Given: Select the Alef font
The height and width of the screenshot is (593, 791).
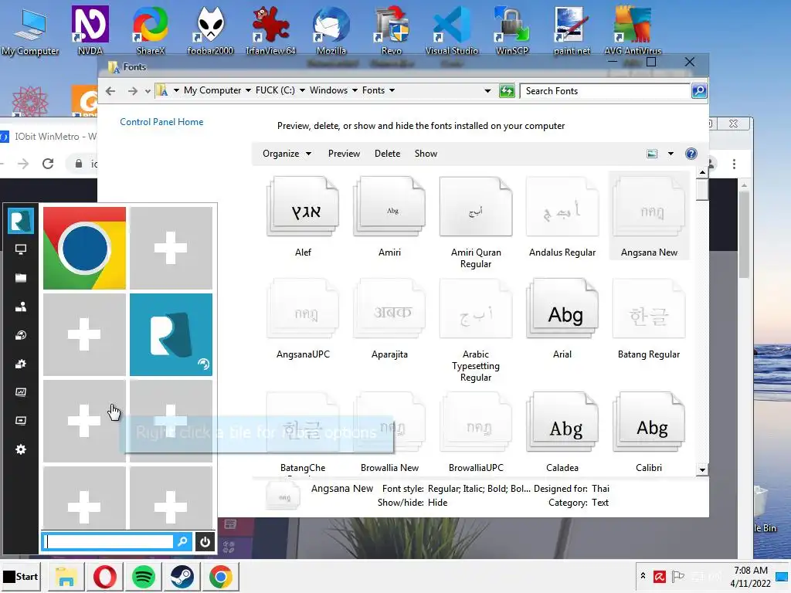Looking at the screenshot, I should pyautogui.click(x=303, y=217).
